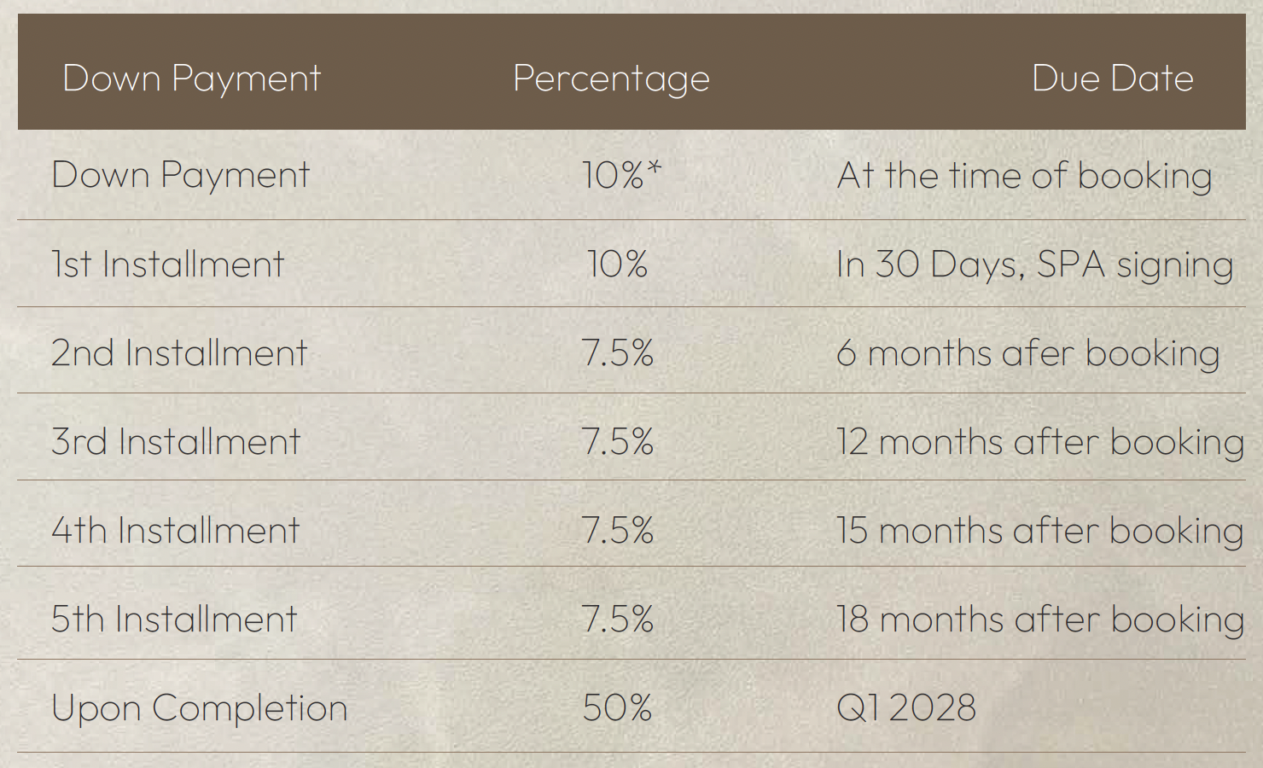Image resolution: width=1263 pixels, height=768 pixels.
Task: Click the "Down Payment" column header
Action: (191, 79)
